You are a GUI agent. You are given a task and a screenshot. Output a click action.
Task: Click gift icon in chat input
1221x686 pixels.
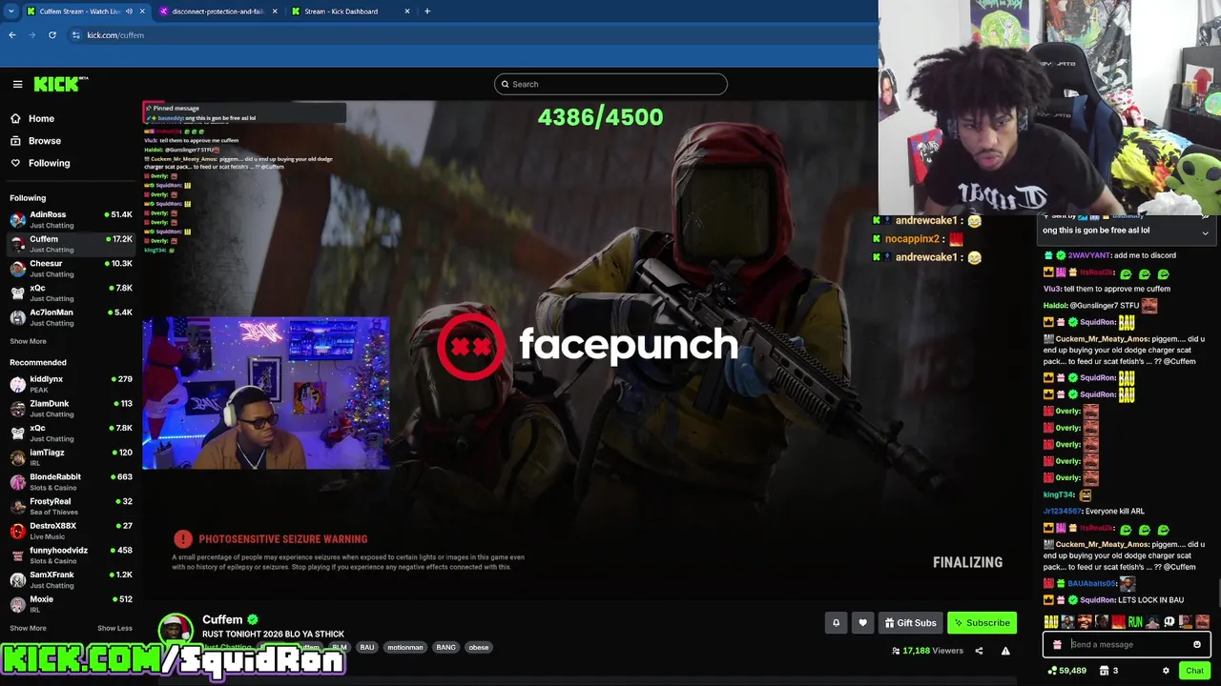click(x=1057, y=644)
